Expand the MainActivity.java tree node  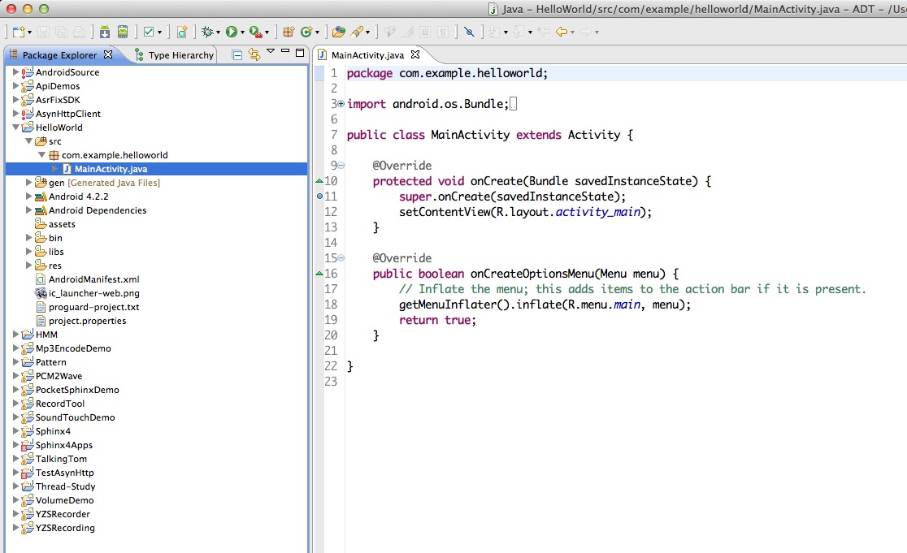[x=55, y=169]
